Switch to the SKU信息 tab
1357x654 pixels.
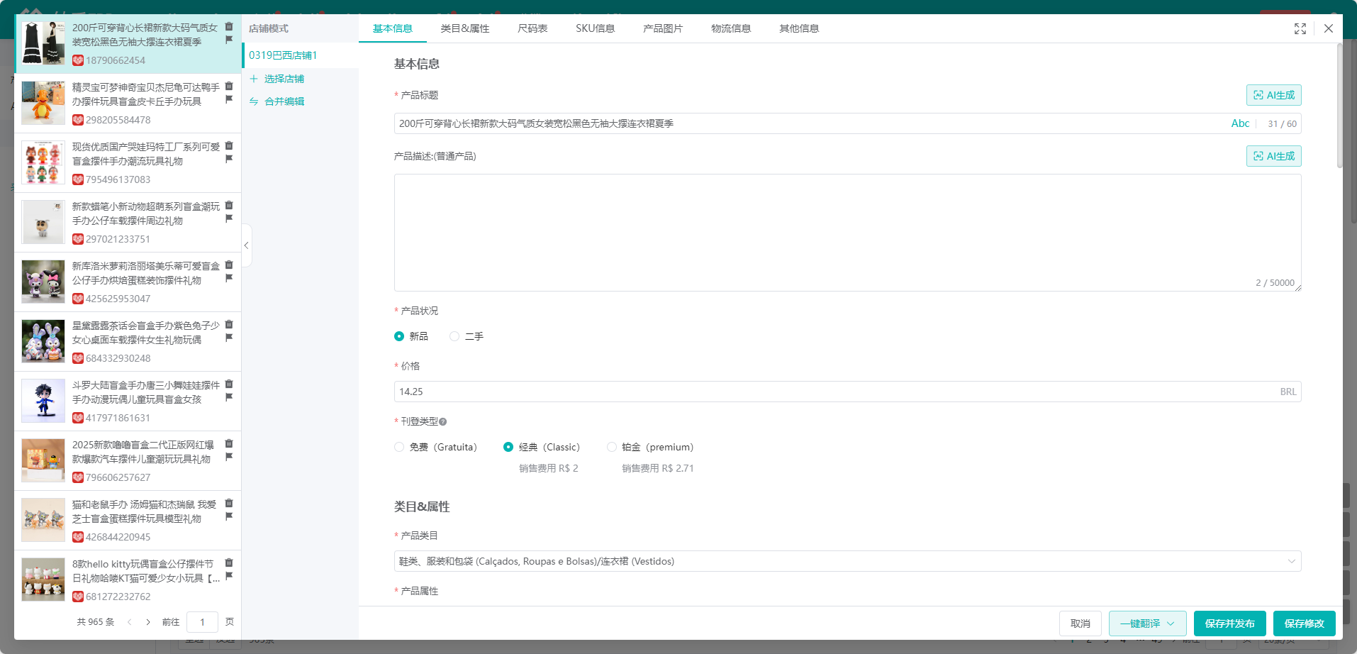tap(595, 28)
